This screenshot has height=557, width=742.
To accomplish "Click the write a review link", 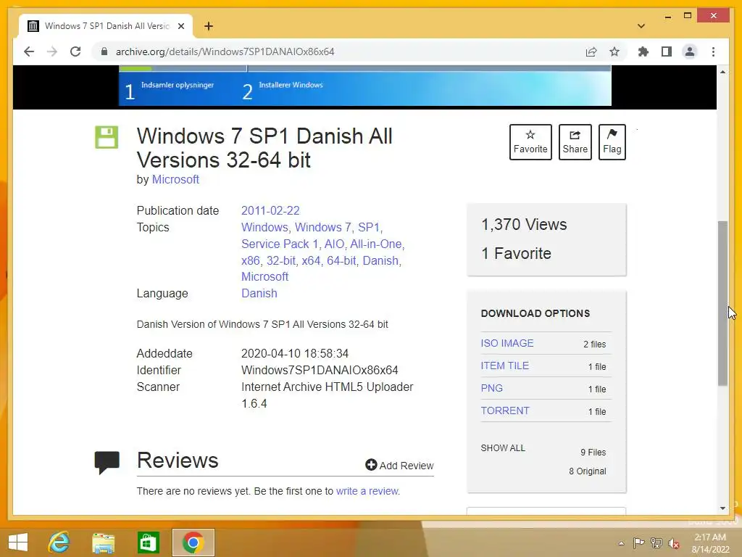I will coord(367,491).
